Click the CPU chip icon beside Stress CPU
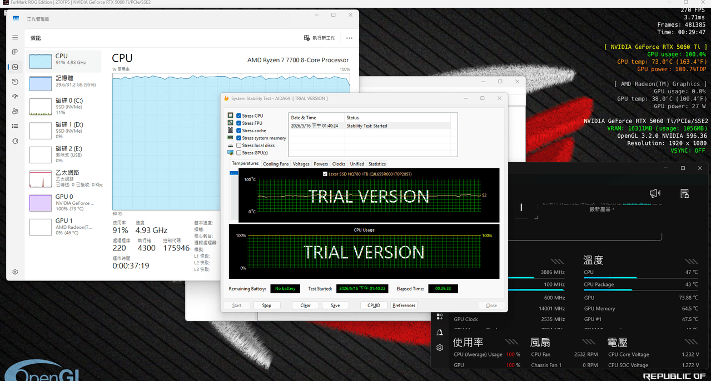This screenshot has height=381, width=711. pos(231,116)
